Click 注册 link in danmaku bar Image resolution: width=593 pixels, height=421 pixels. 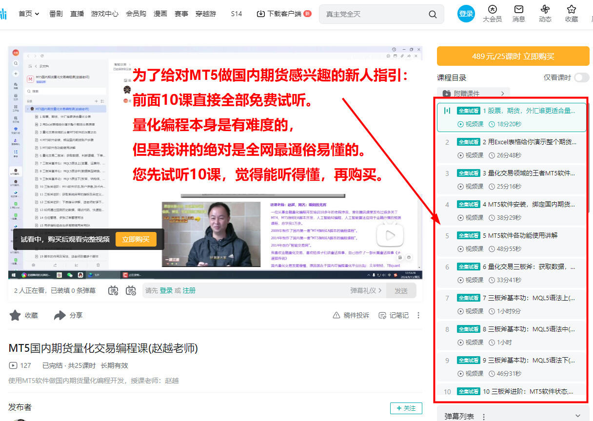click(x=189, y=290)
